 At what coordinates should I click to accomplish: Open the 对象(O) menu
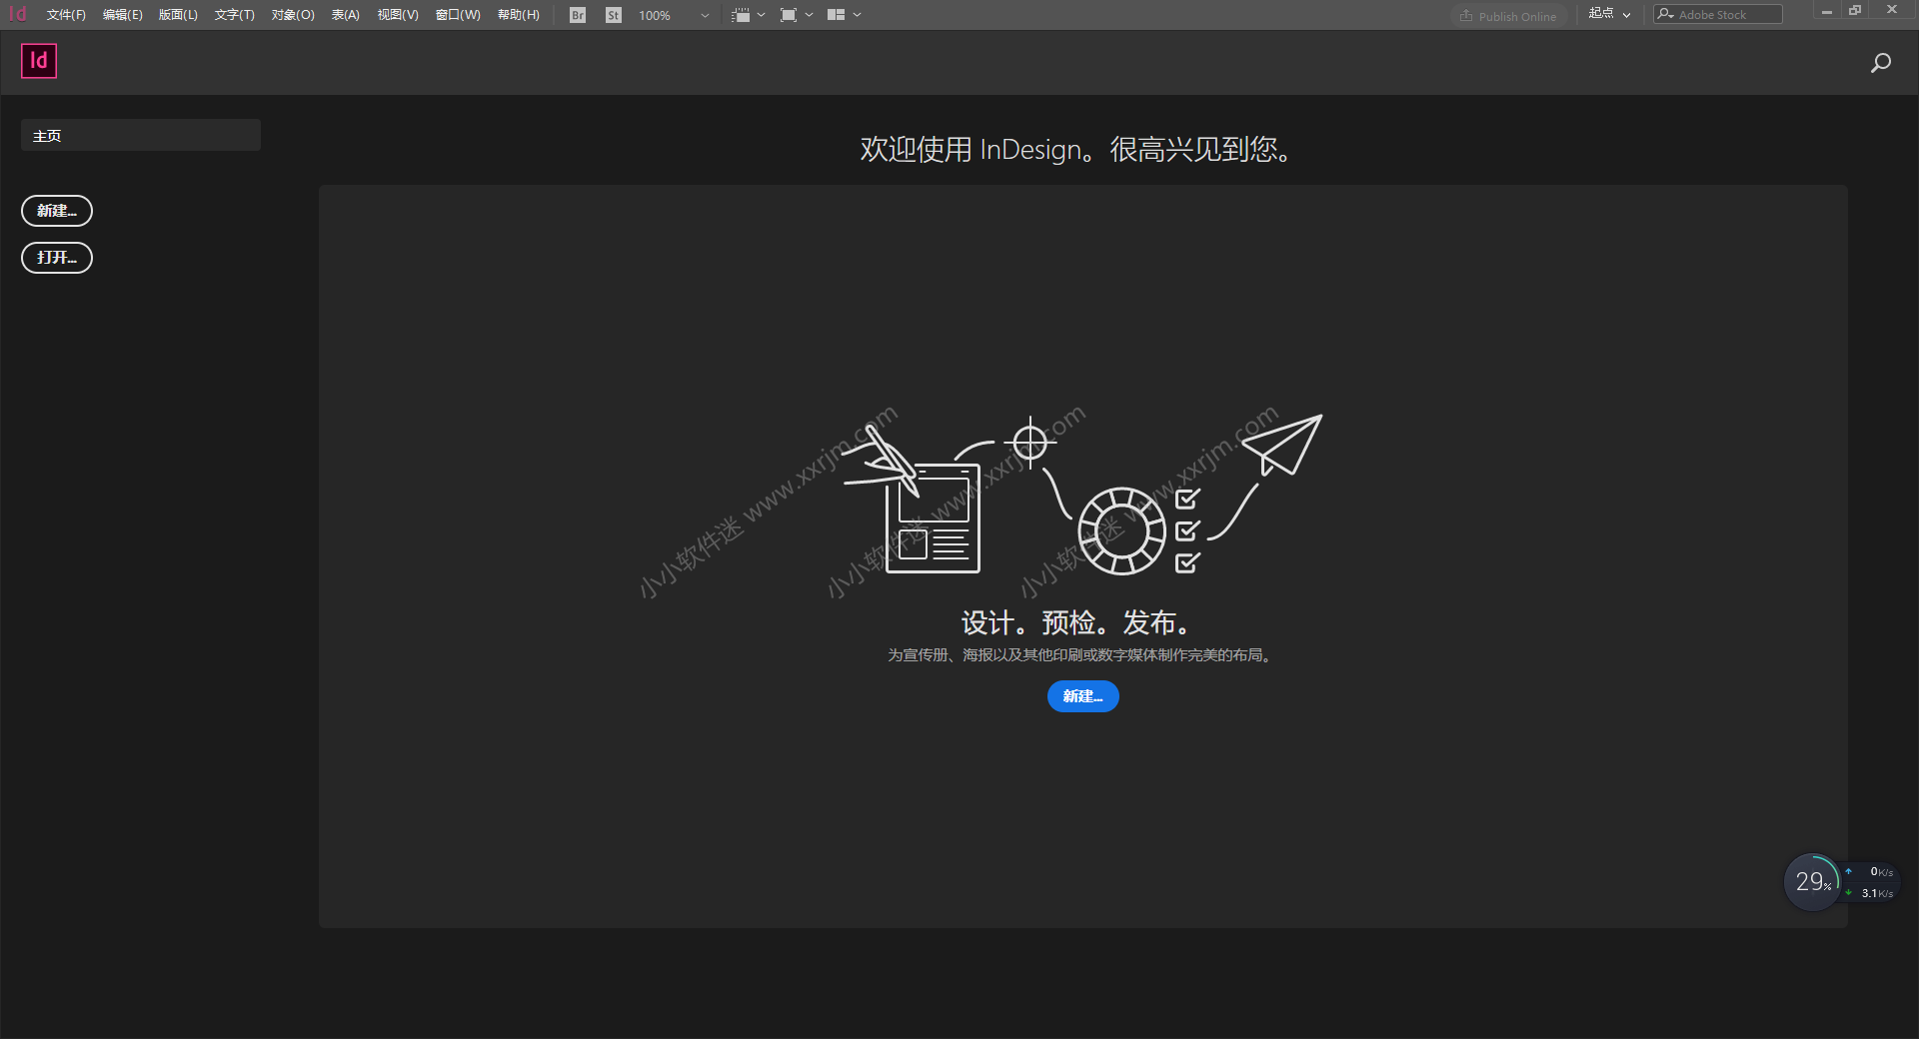[293, 15]
